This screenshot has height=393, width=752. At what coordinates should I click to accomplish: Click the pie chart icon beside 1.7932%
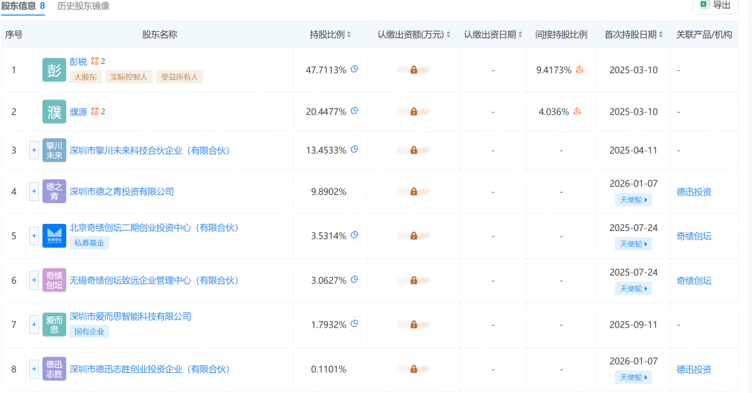click(x=354, y=323)
